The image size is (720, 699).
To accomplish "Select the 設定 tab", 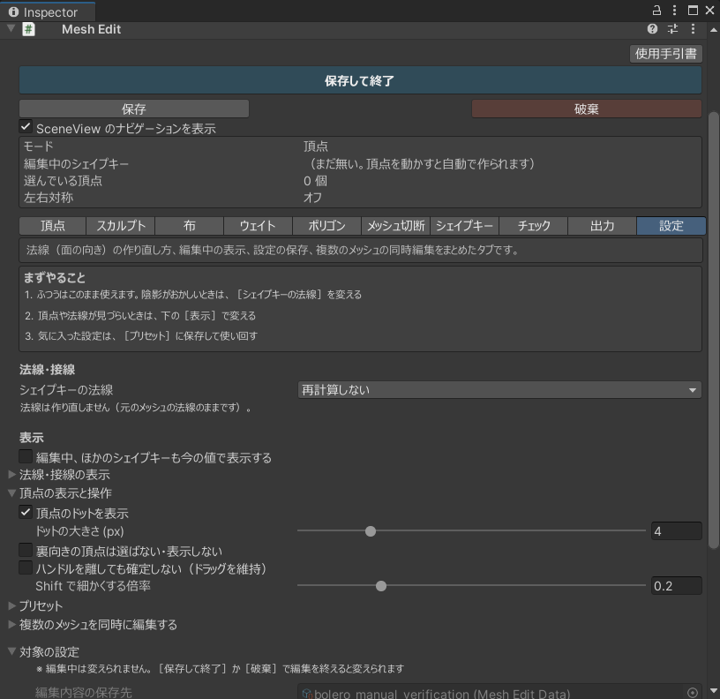I will coord(671,226).
